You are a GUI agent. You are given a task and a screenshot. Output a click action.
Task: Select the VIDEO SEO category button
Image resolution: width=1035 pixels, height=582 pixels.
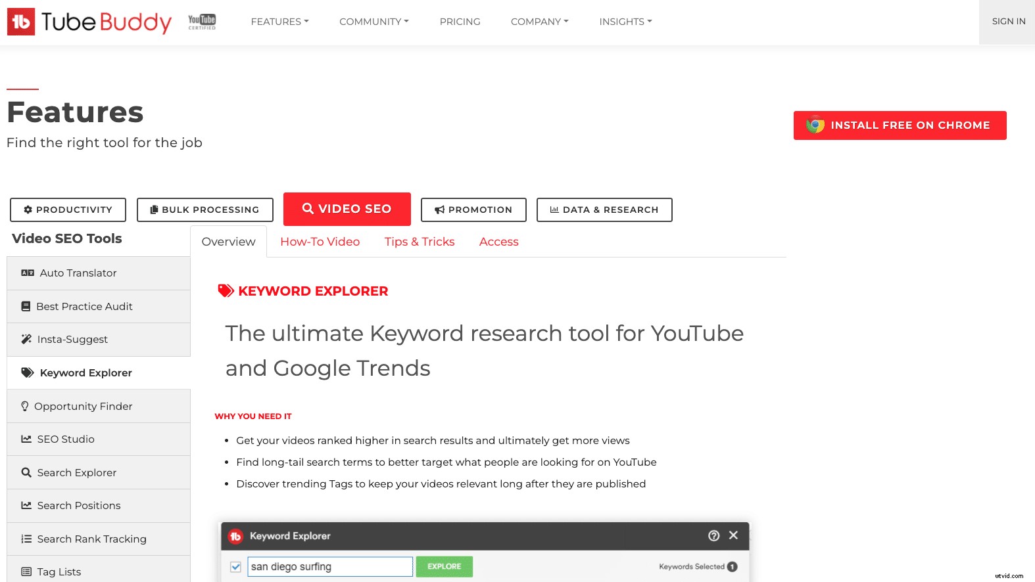coord(347,209)
